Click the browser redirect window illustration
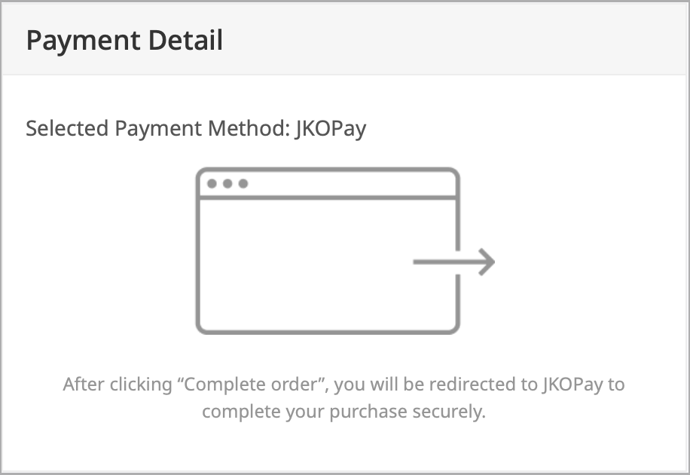This screenshot has height=475, width=690. (345, 251)
